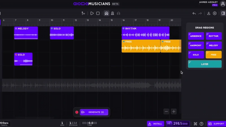
Task: Click the red record button
Action: coord(77,112)
